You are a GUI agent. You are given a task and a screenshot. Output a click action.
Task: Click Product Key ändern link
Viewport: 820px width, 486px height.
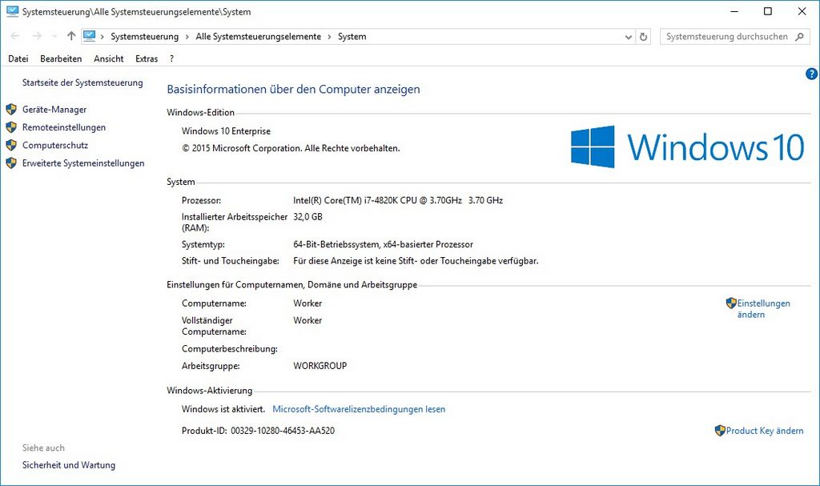tap(765, 431)
